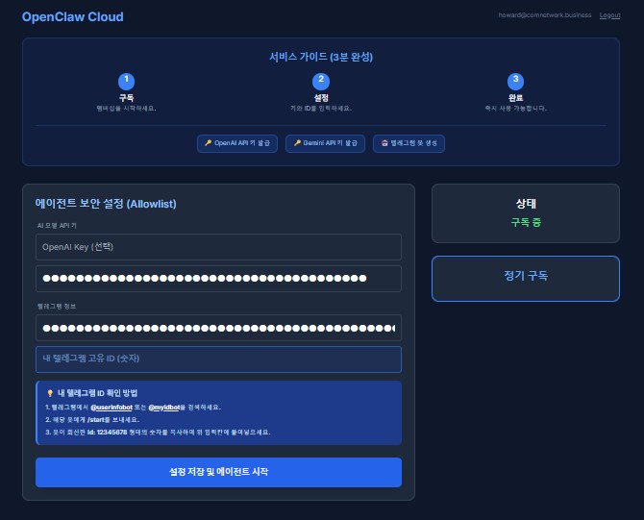This screenshot has width=644, height=520.
Task: Click the robot icon on Telegram bot button
Action: (x=384, y=143)
